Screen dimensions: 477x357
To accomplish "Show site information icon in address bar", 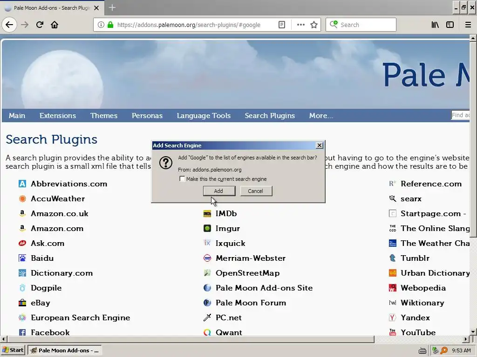I will pos(101,25).
